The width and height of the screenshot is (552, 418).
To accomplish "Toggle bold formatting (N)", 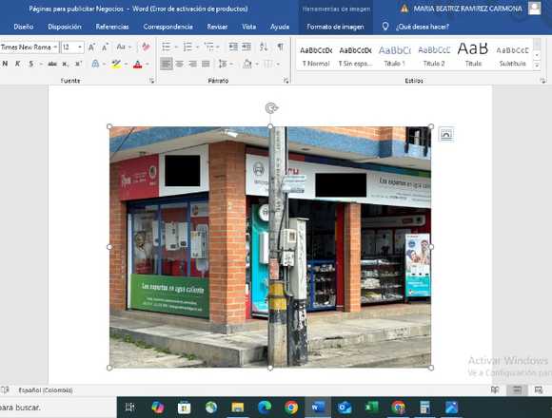I will (x=5, y=64).
